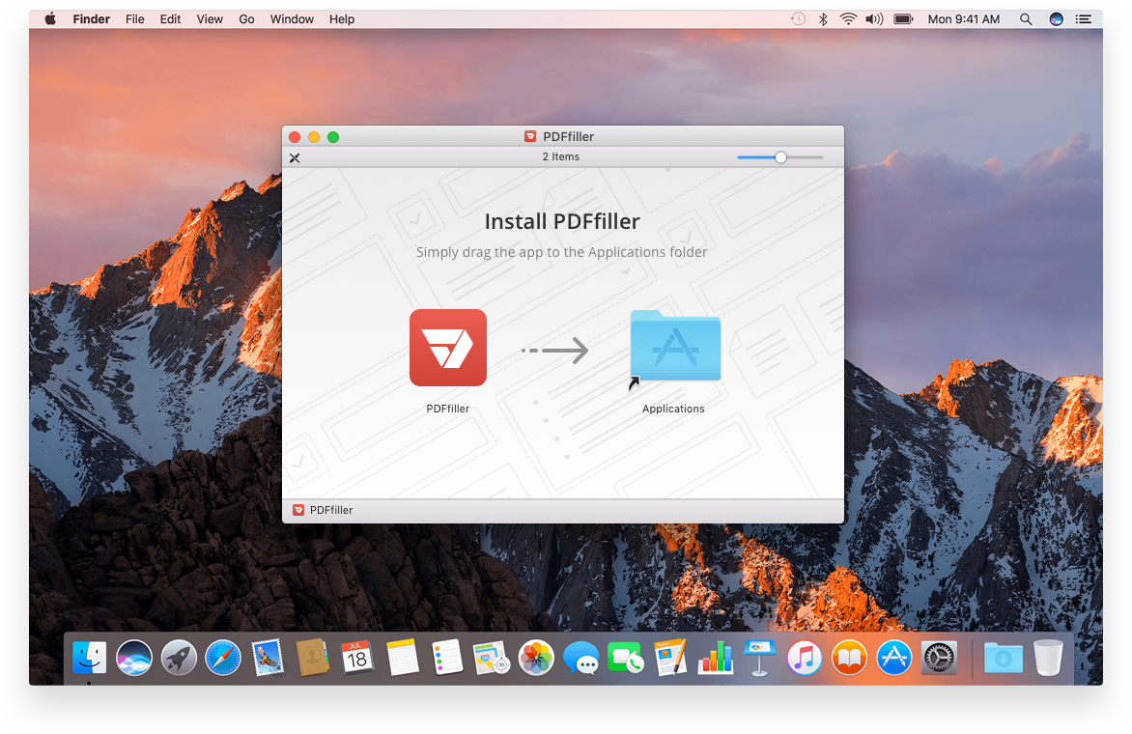Open the Help menu

[342, 19]
